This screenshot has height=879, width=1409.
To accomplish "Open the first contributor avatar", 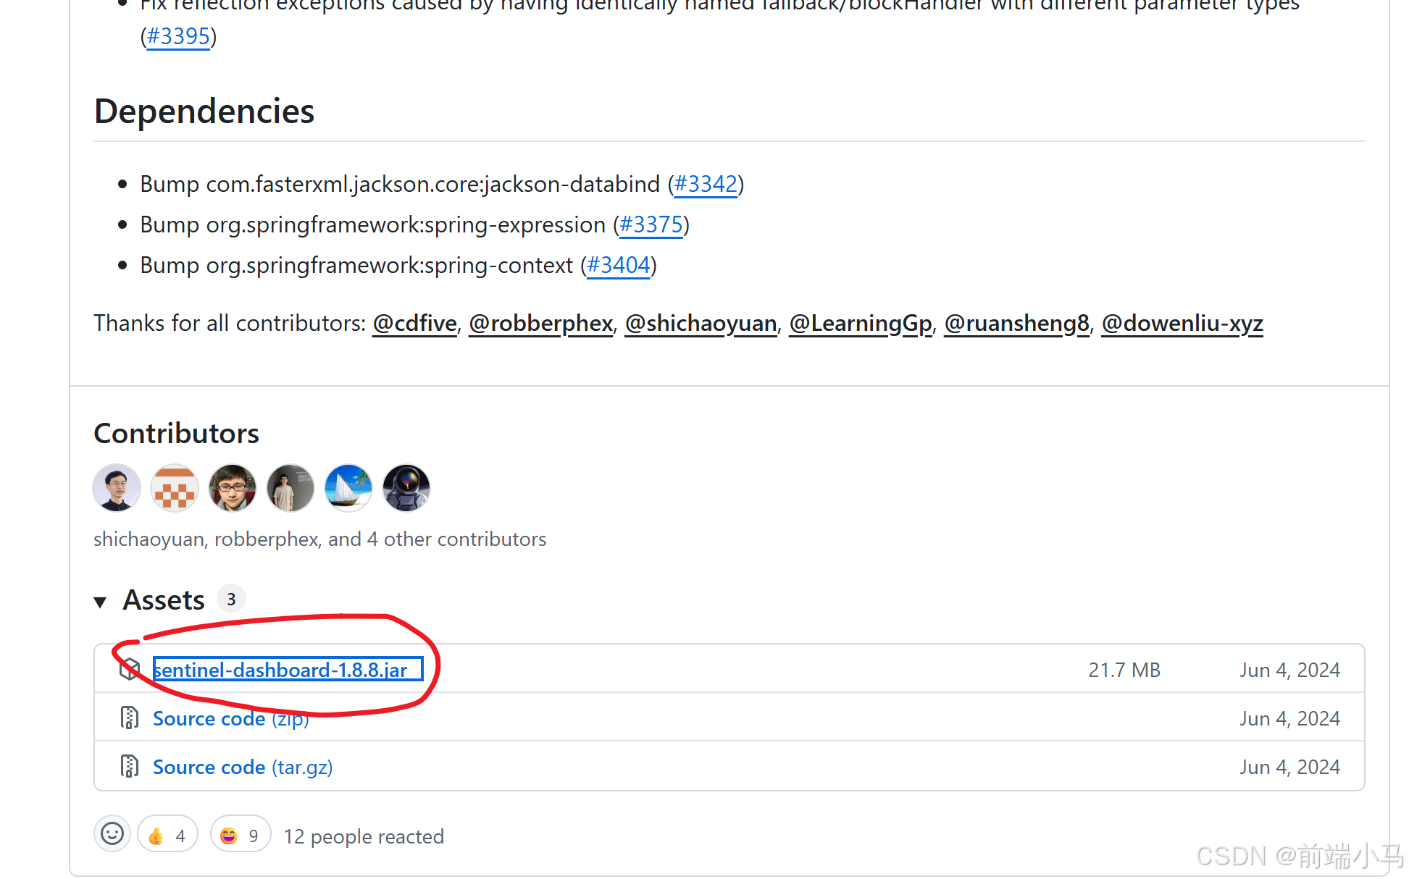I will pyautogui.click(x=117, y=488).
